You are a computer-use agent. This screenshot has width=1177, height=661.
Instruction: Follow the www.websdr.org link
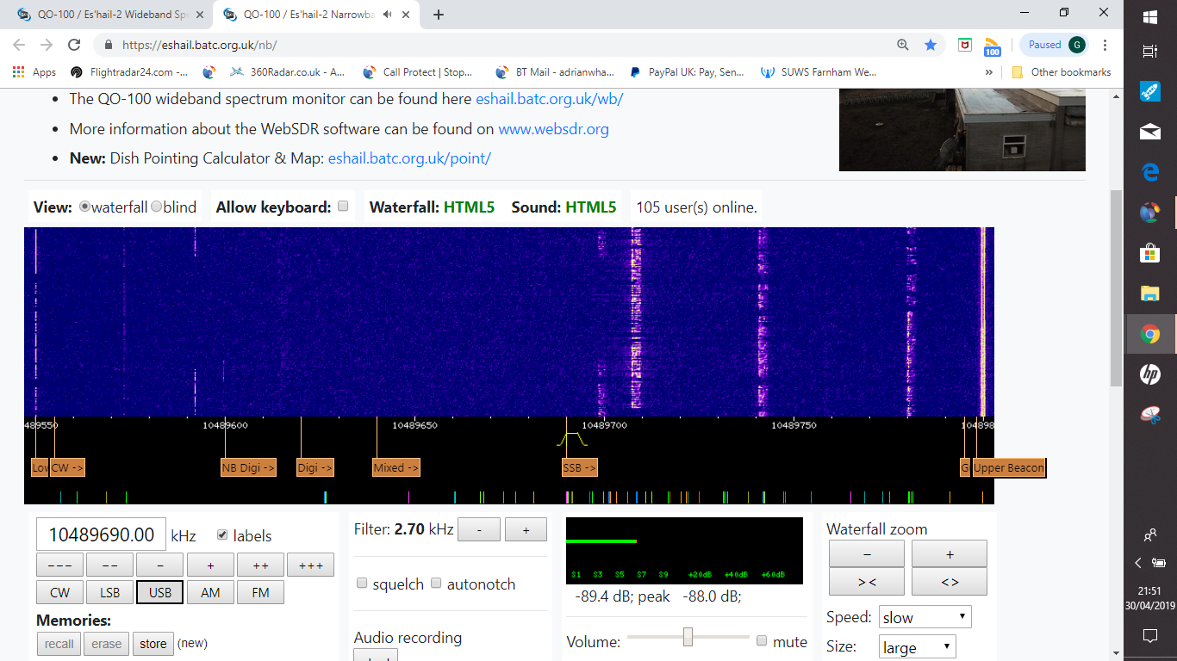554,129
